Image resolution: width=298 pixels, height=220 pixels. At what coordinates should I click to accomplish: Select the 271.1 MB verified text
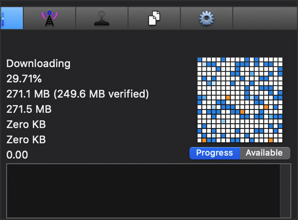pyautogui.click(x=77, y=94)
